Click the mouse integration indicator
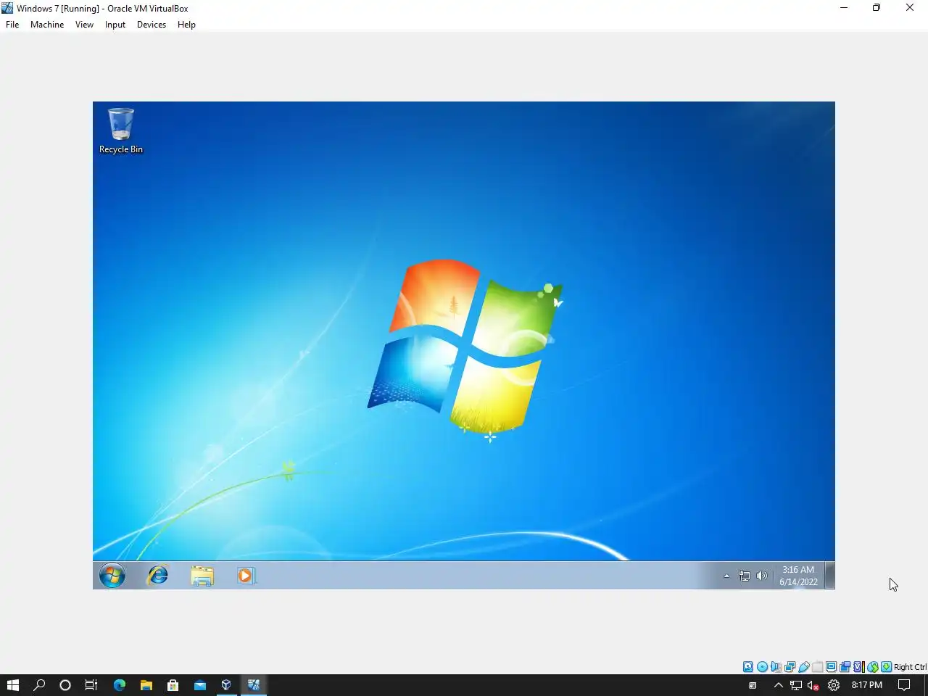 pos(873,667)
